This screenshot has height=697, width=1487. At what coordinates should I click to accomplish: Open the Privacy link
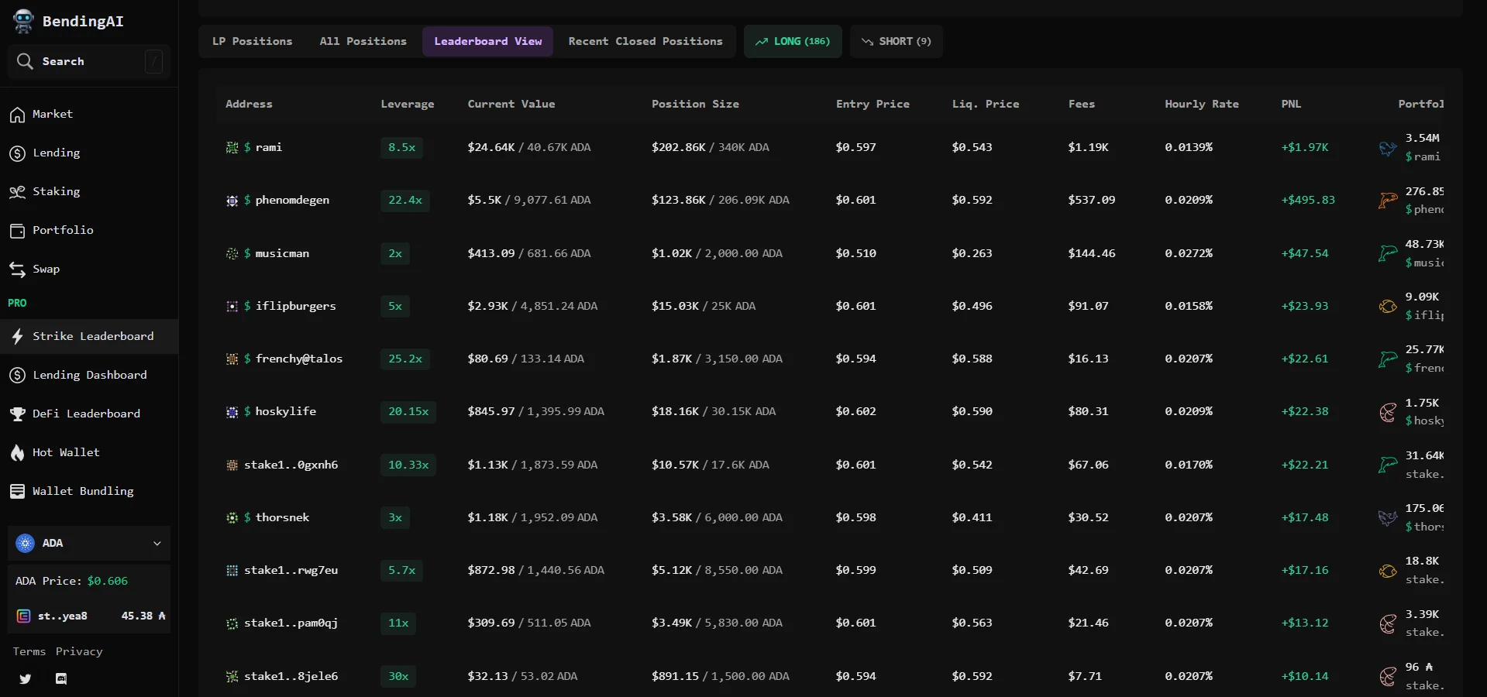point(79,652)
